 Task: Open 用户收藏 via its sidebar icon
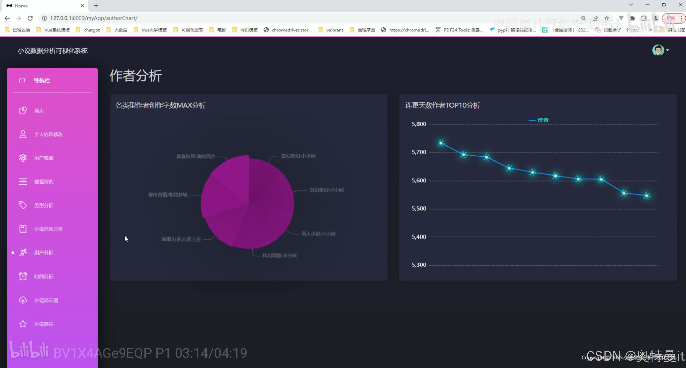click(x=23, y=157)
